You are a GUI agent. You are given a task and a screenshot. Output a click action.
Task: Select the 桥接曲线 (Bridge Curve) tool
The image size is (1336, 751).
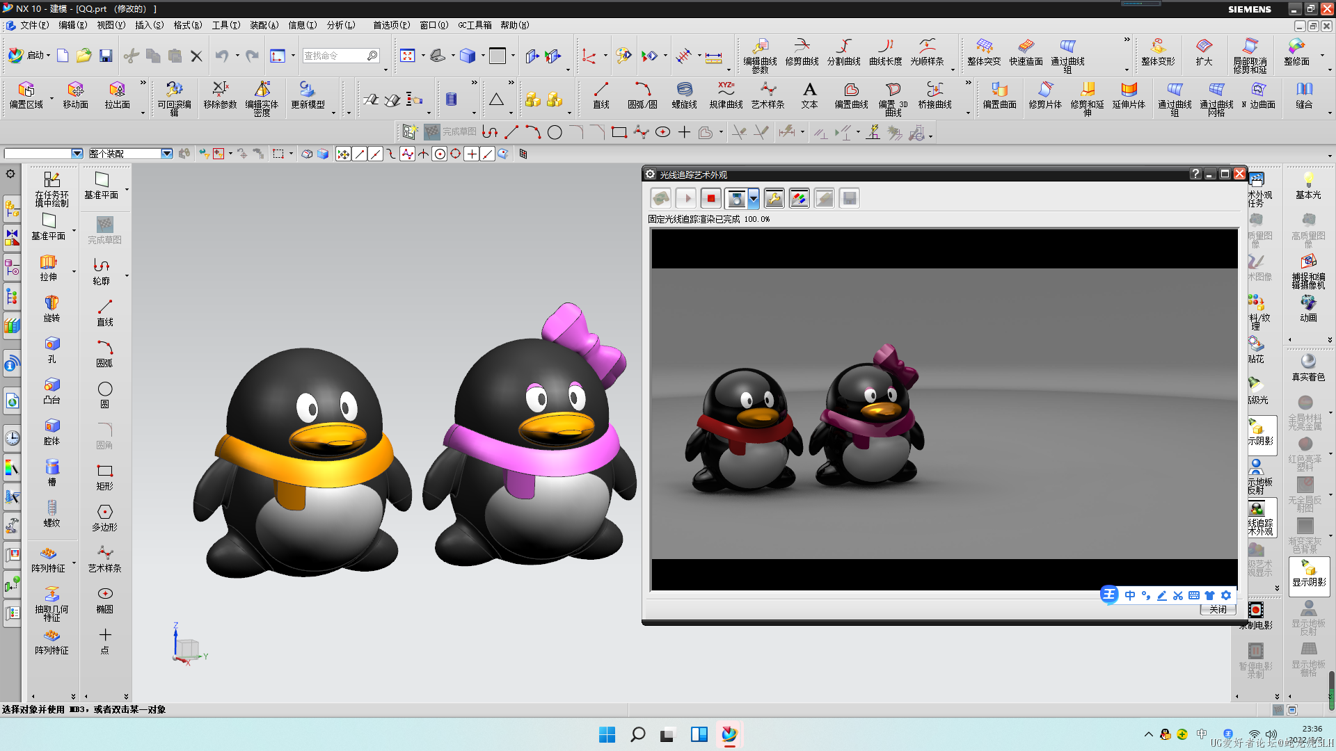tap(935, 95)
